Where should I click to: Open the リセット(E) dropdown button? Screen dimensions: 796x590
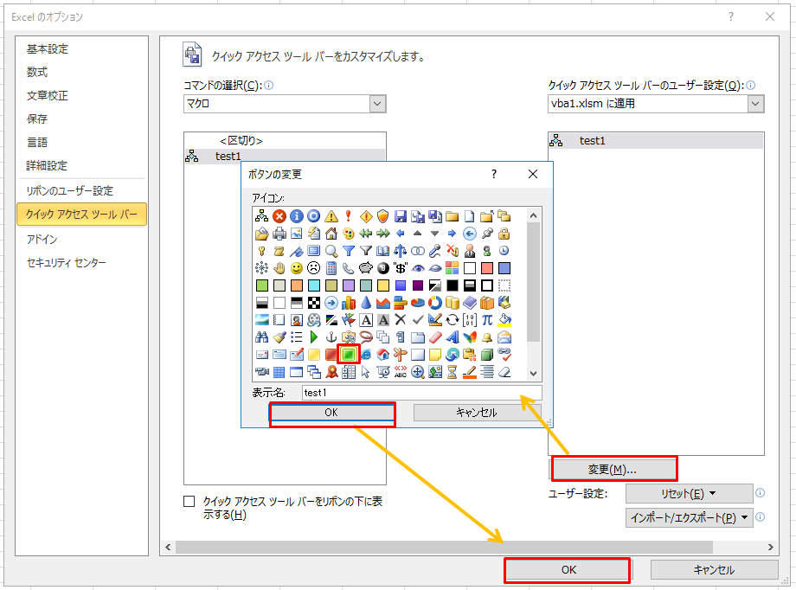689,493
